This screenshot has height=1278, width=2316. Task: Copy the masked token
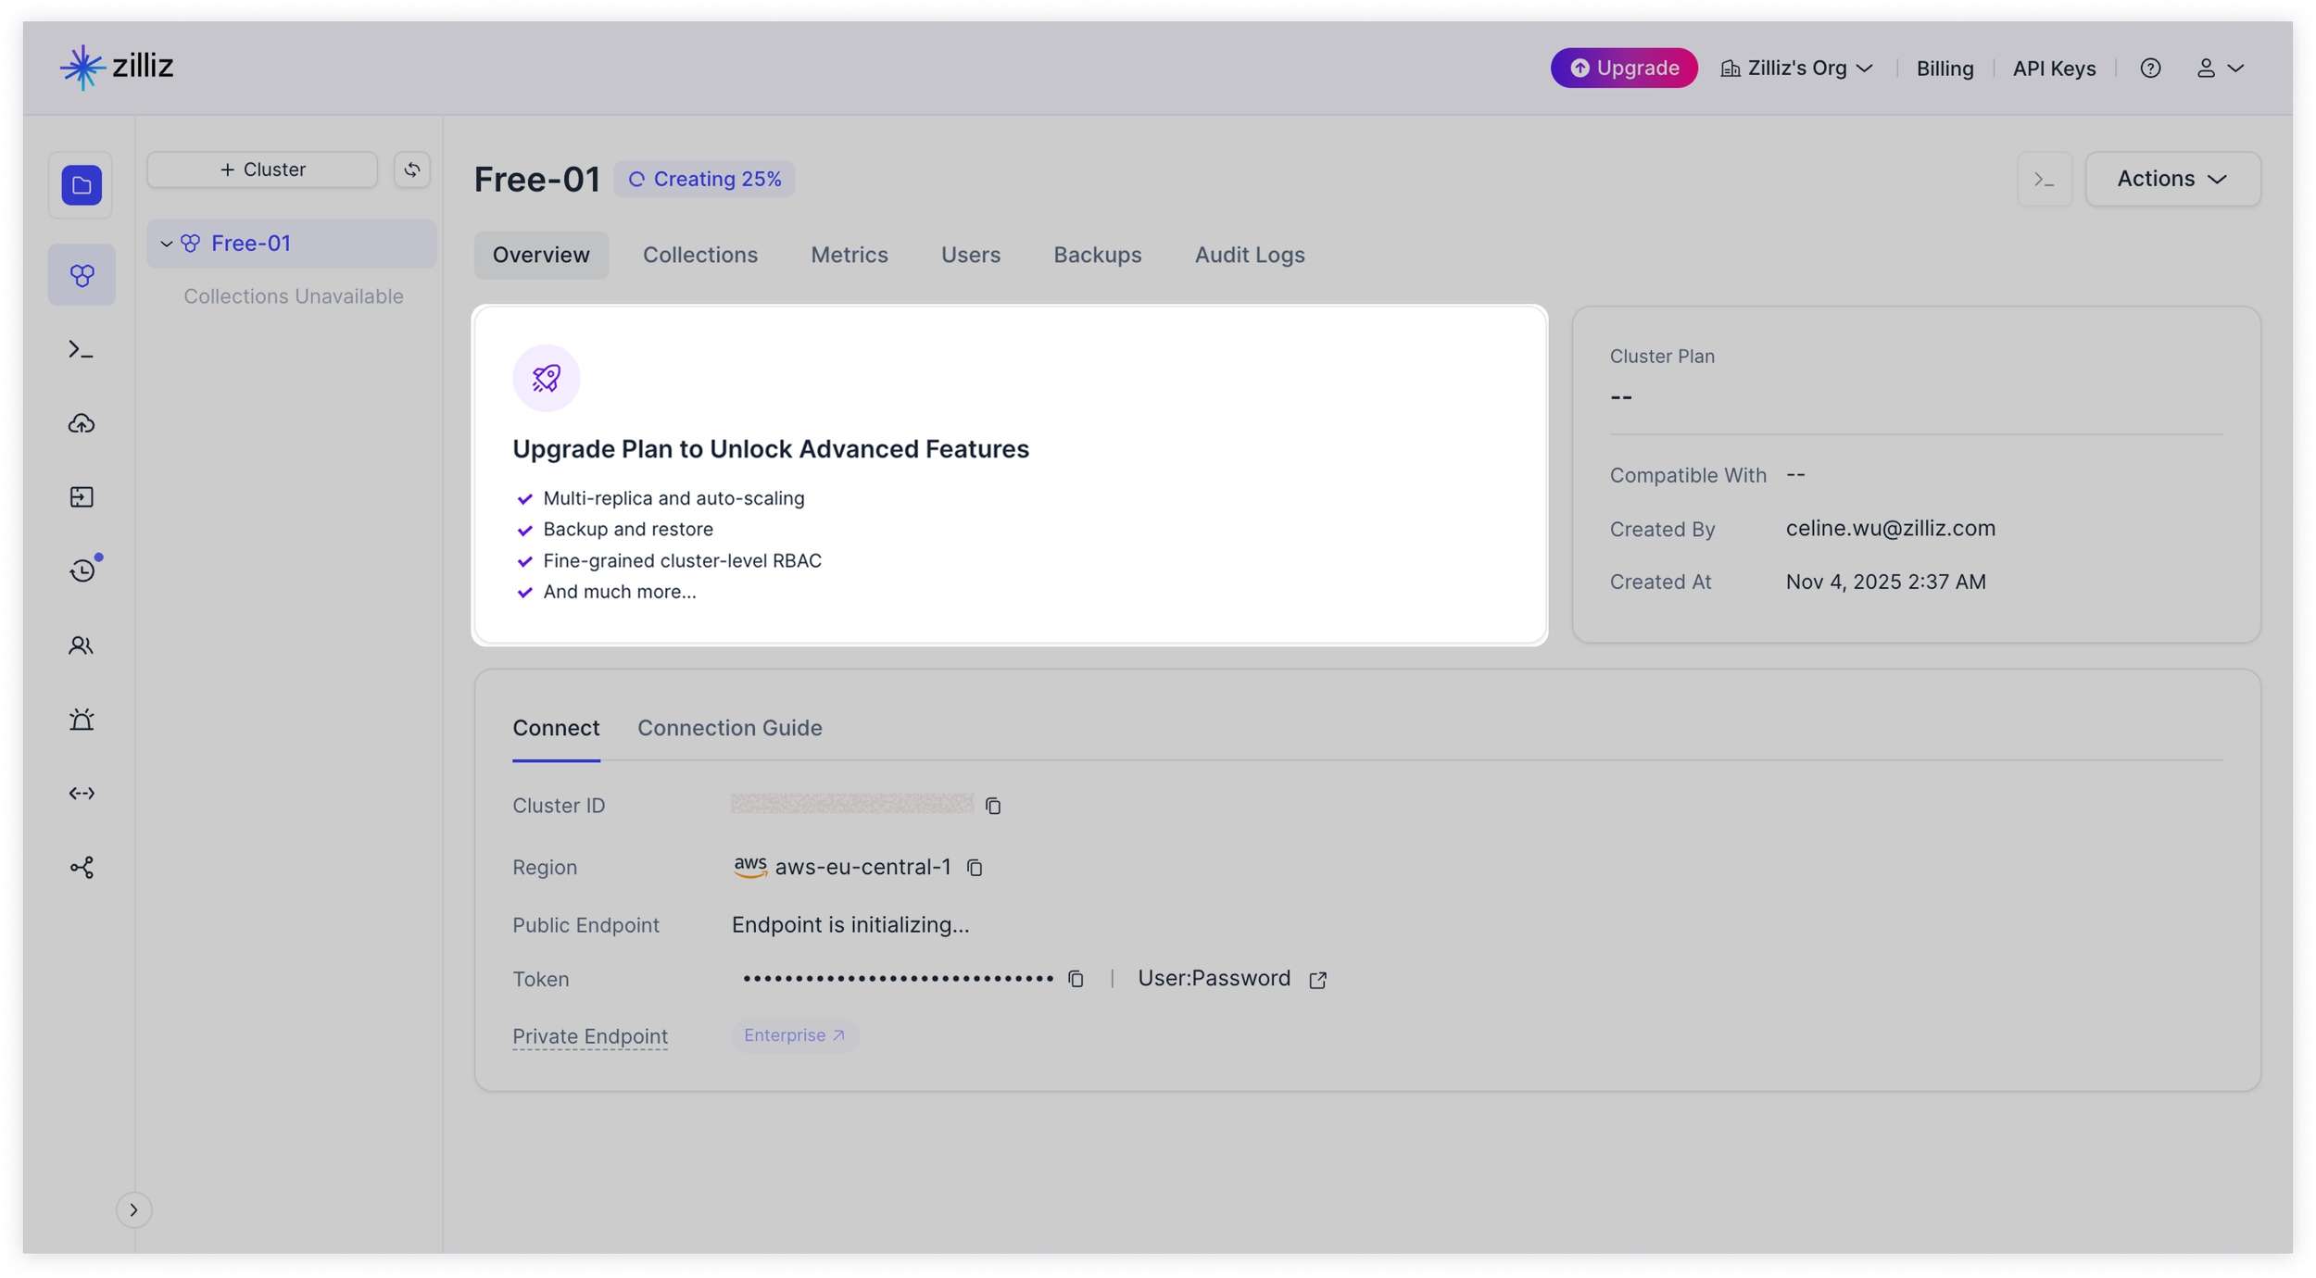coord(1076,979)
